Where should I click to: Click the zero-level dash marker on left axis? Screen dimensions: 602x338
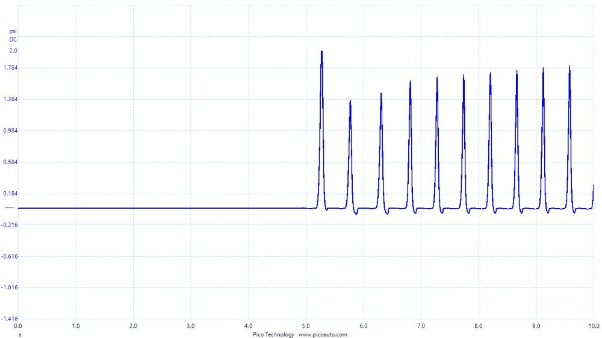point(8,207)
